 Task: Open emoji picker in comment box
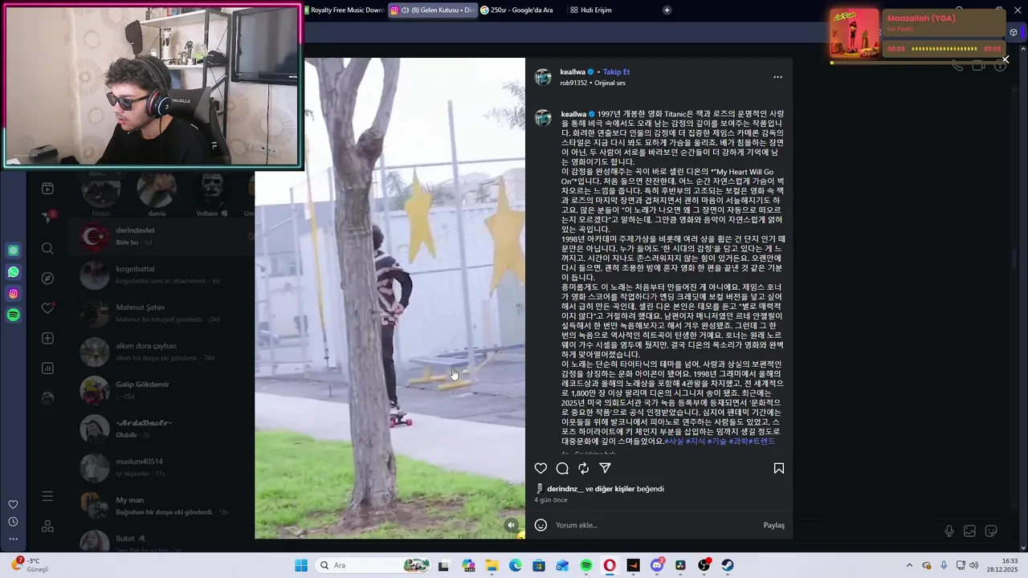tap(541, 525)
